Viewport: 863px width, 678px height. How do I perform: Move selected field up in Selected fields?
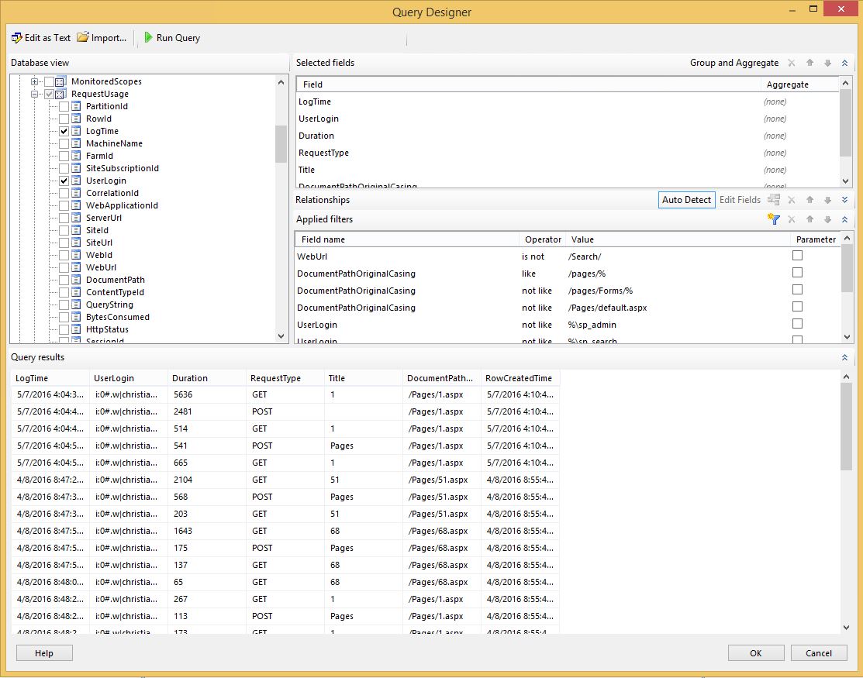809,63
